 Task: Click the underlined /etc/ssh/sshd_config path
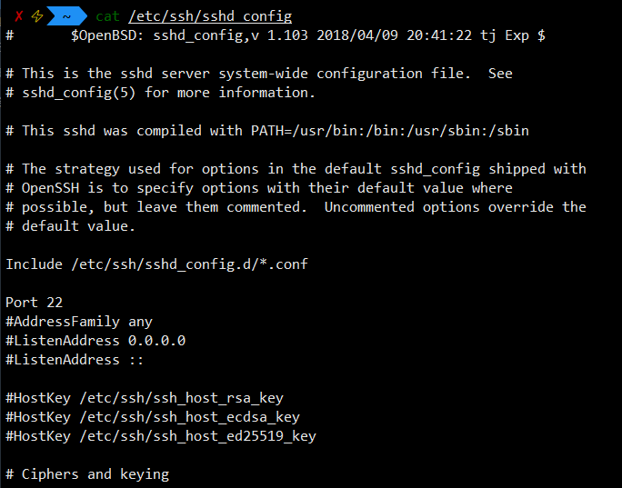[210, 16]
